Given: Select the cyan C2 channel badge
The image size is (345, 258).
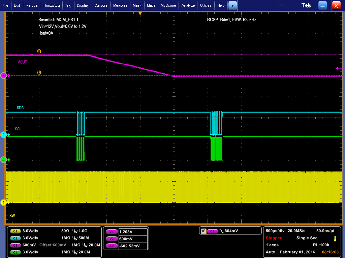Looking at the screenshot, I should 15,238.
